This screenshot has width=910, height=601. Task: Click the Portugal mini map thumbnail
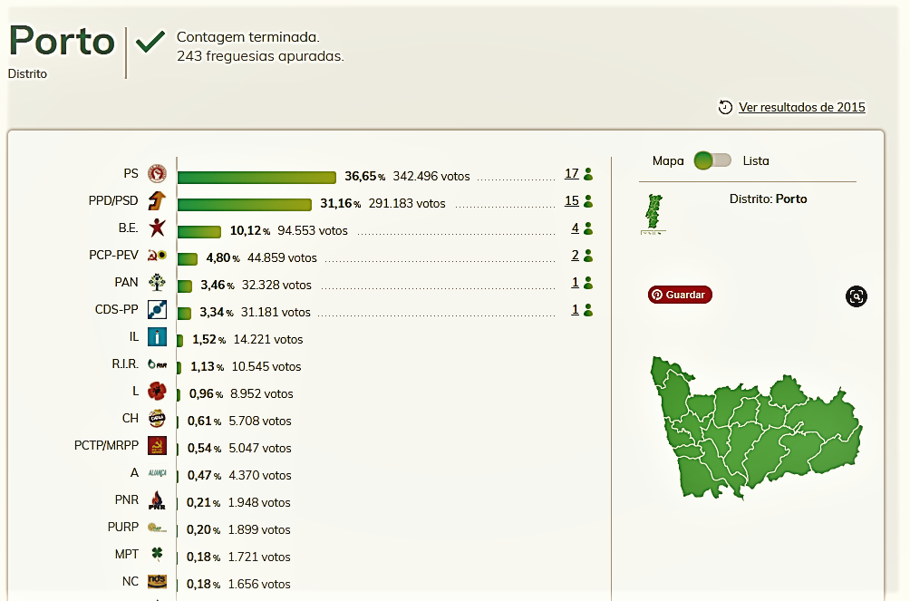coord(652,213)
